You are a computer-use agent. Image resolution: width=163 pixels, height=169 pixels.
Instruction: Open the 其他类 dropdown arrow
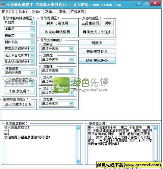32,23
